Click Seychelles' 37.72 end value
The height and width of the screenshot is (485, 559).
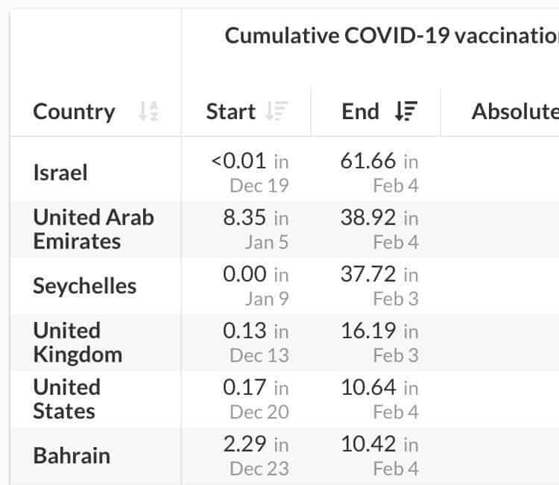pos(368,274)
